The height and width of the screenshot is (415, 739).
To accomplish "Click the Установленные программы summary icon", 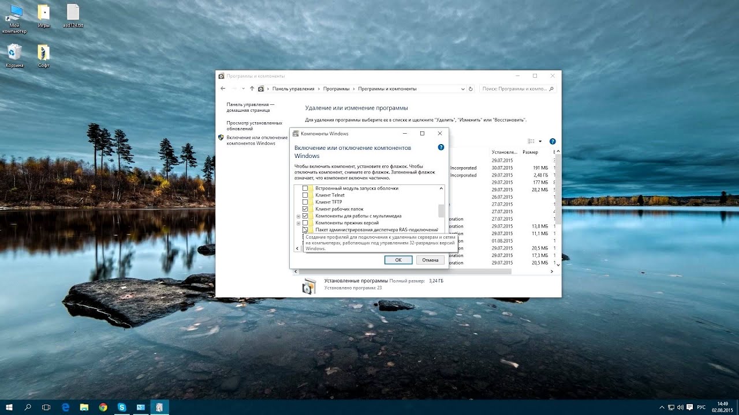I will coord(310,286).
